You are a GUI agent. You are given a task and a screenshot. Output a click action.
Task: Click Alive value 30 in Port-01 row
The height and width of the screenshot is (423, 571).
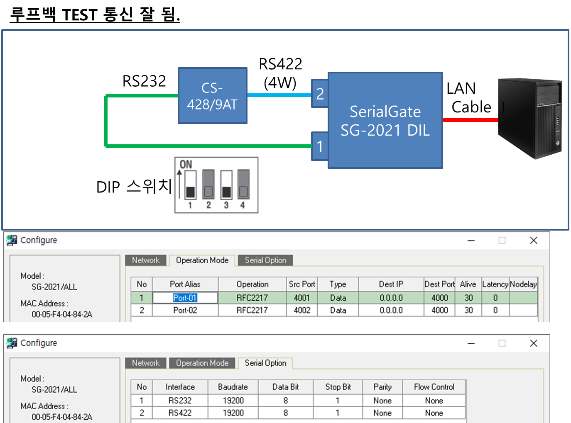pos(468,298)
